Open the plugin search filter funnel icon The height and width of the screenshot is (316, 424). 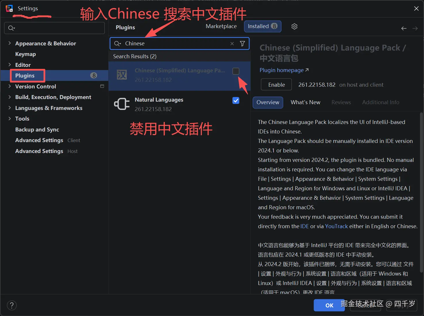click(242, 43)
